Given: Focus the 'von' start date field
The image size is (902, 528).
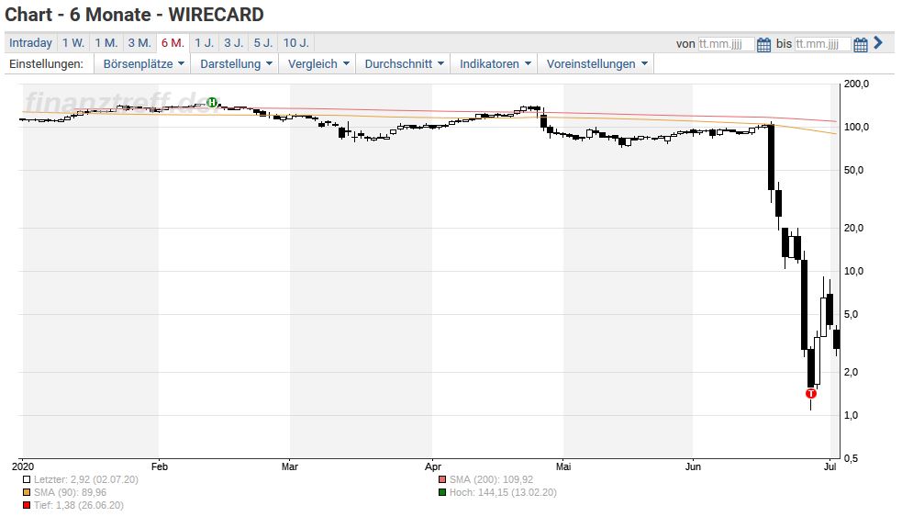Looking at the screenshot, I should pos(726,44).
